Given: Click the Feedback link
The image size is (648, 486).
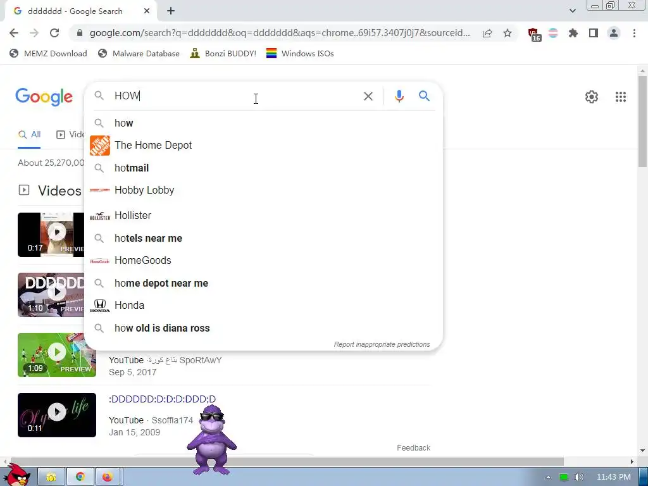Looking at the screenshot, I should click(x=413, y=448).
